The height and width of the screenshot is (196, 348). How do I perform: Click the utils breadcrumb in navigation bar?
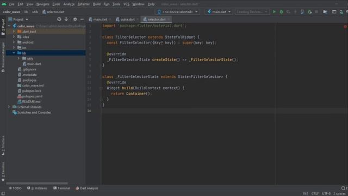[x=35, y=12]
